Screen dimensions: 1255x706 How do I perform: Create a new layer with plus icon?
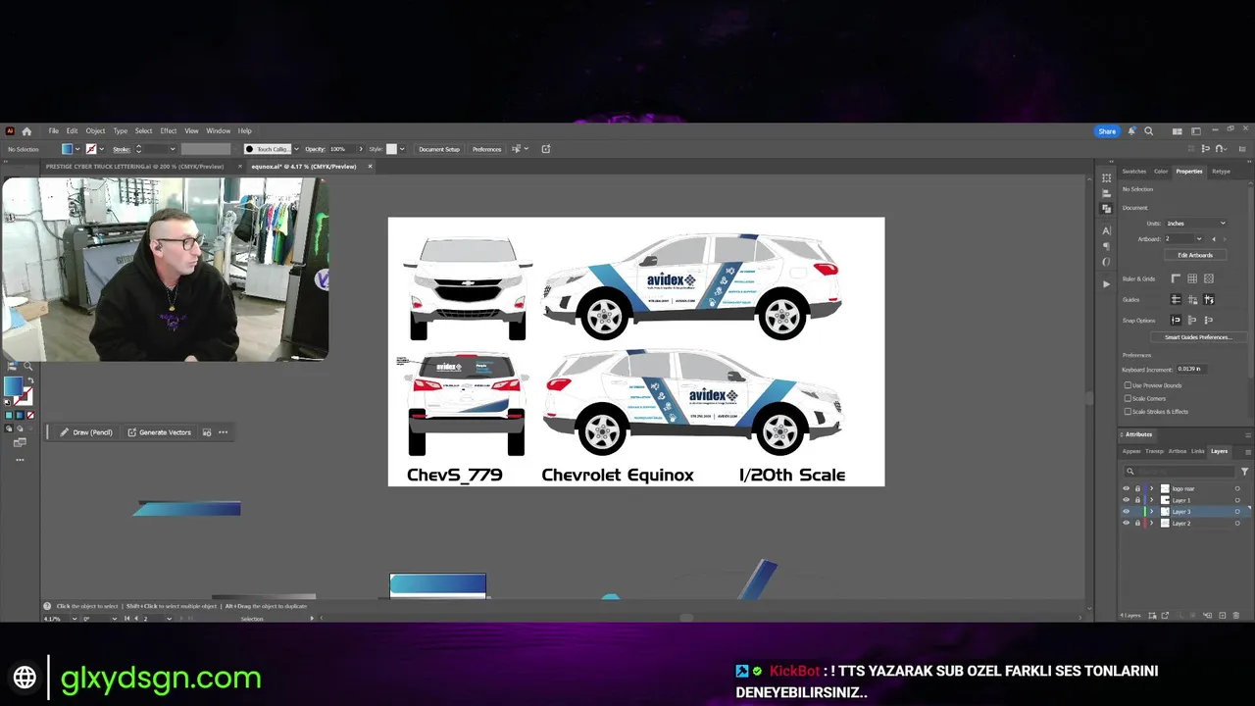click(1222, 615)
